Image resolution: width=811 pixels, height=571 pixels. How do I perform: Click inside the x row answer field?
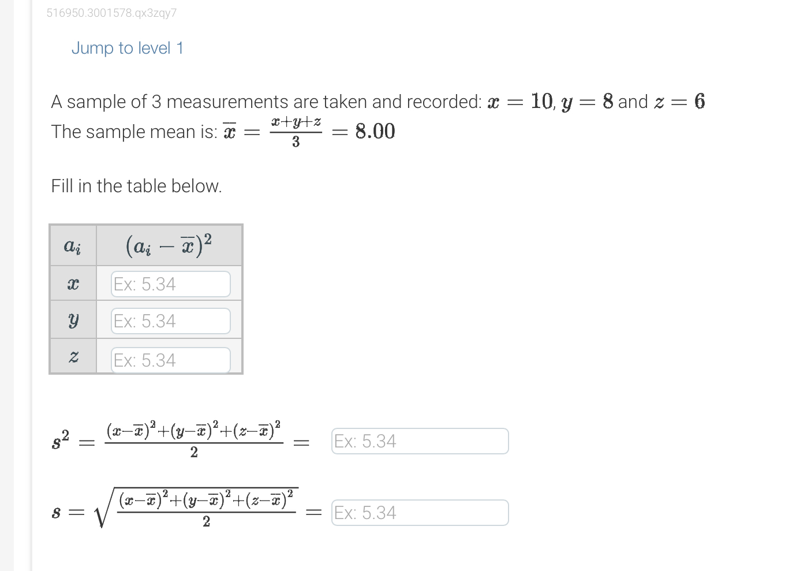(x=170, y=283)
